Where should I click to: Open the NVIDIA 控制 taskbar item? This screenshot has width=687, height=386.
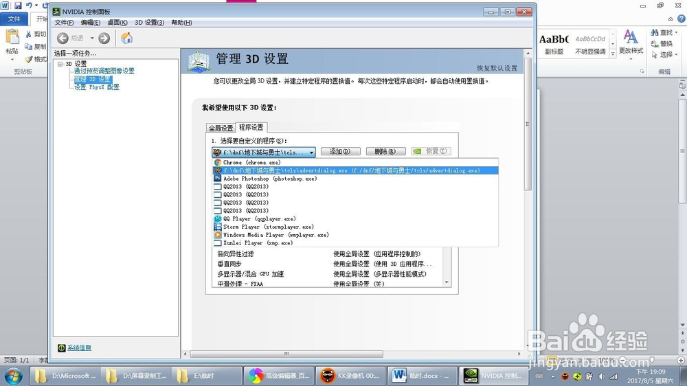494,376
